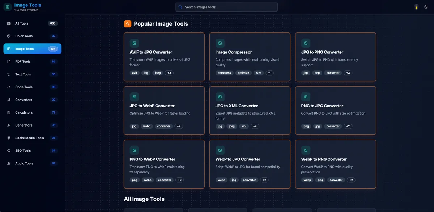Click the Image Tools logo icon
Image resolution: width=434 pixels, height=212 pixels.
(8, 7)
